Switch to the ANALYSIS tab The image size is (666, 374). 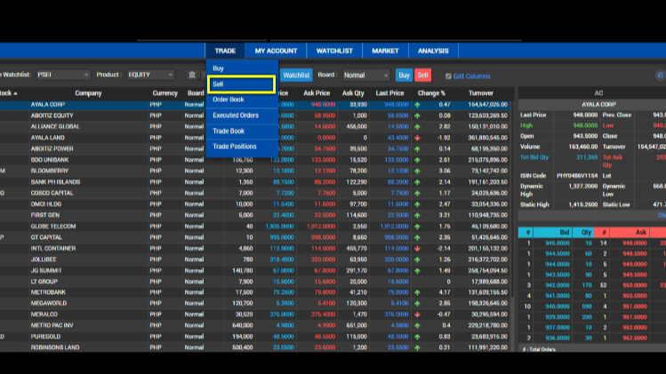(433, 51)
